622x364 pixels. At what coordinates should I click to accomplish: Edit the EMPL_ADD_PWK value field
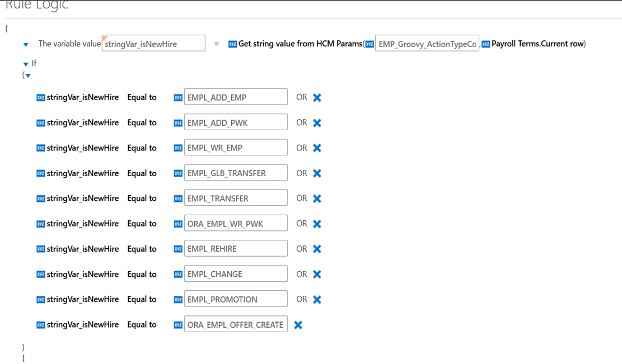(236, 122)
